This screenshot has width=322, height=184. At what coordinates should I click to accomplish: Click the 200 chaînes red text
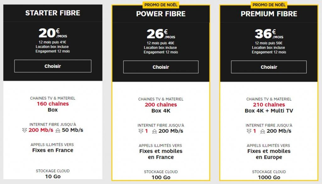click(161, 105)
